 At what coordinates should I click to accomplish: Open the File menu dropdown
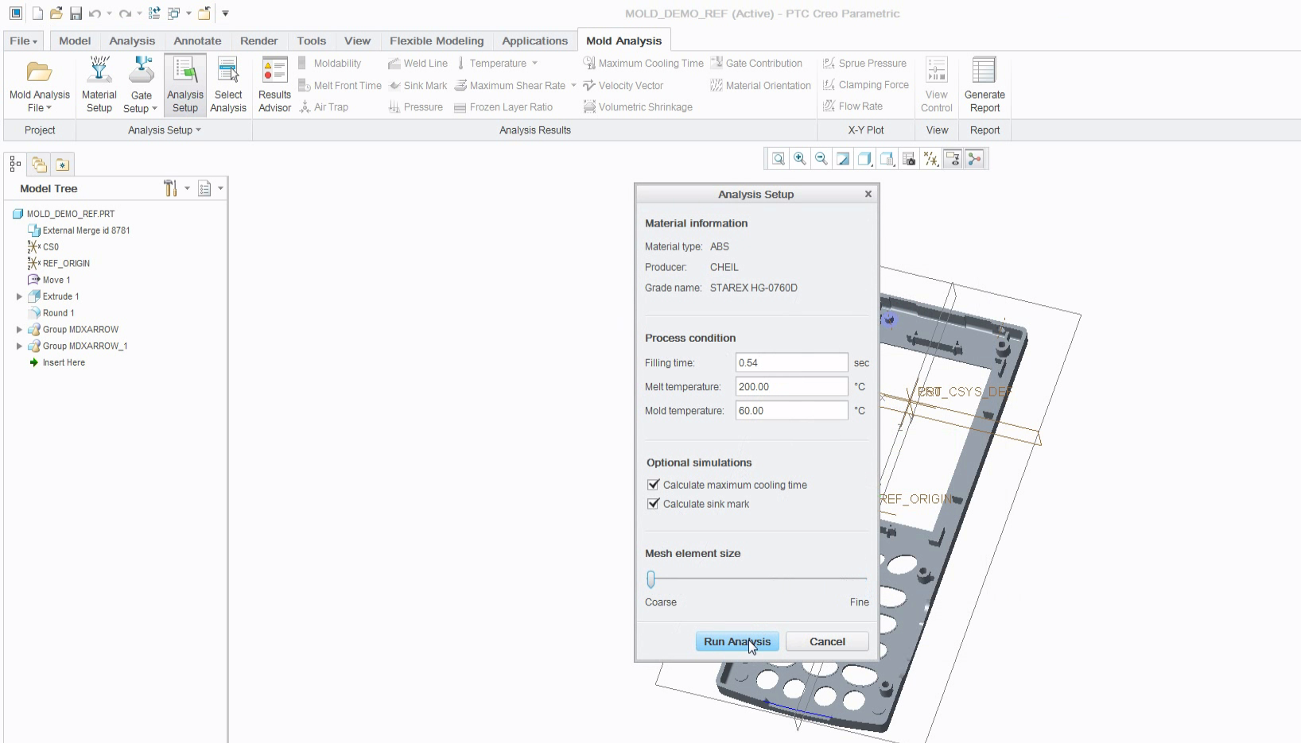click(24, 41)
